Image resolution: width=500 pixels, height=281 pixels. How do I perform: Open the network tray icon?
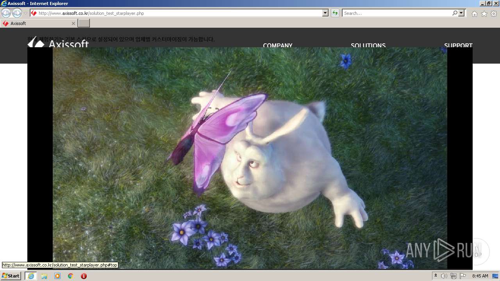pyautogui.click(x=454, y=276)
